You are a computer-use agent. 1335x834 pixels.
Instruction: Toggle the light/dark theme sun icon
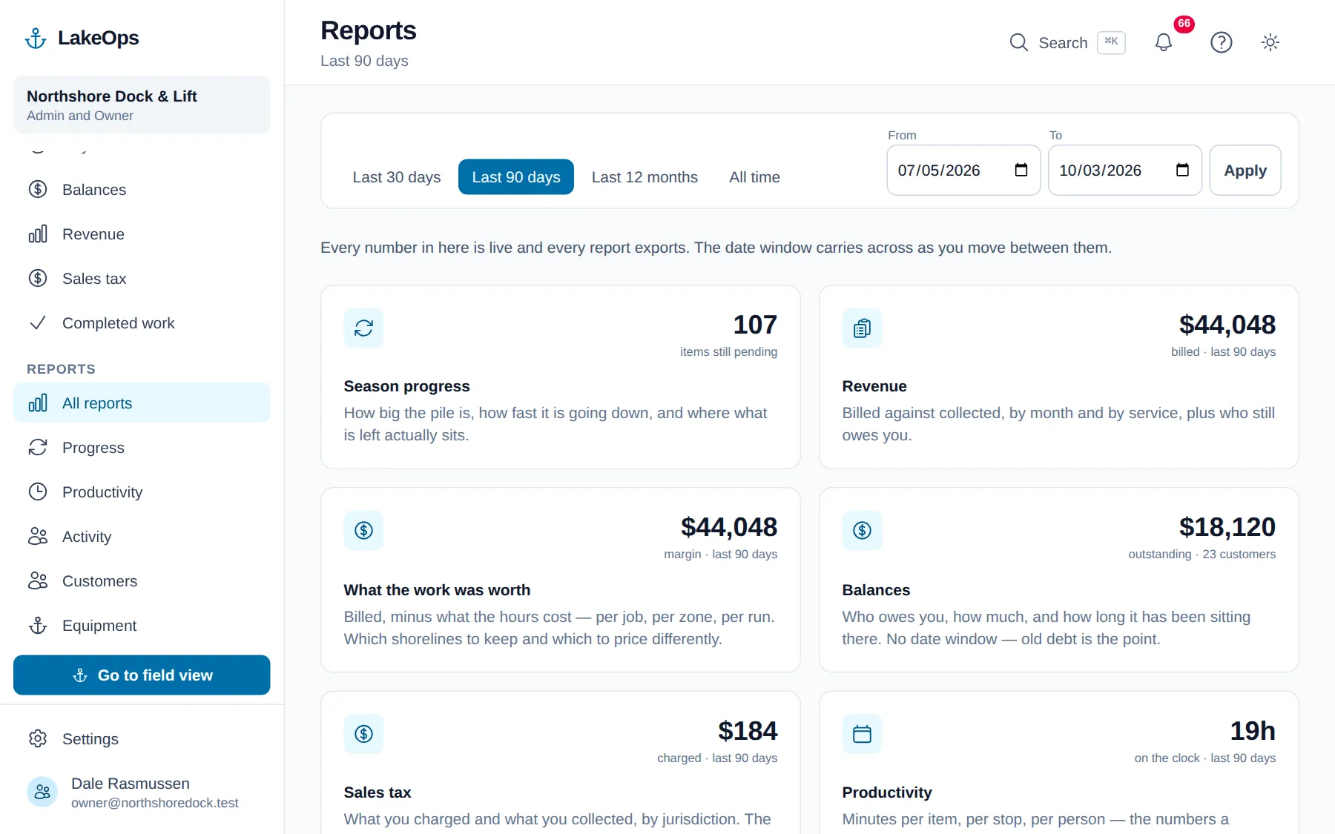1270,42
